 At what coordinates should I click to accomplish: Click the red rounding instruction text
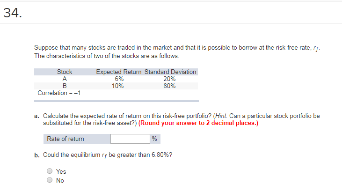(198, 123)
